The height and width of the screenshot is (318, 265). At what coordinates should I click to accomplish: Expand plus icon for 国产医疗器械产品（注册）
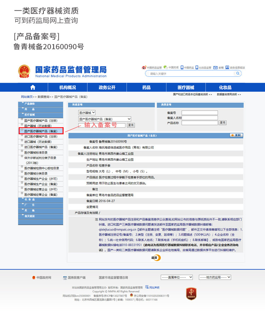(22, 119)
